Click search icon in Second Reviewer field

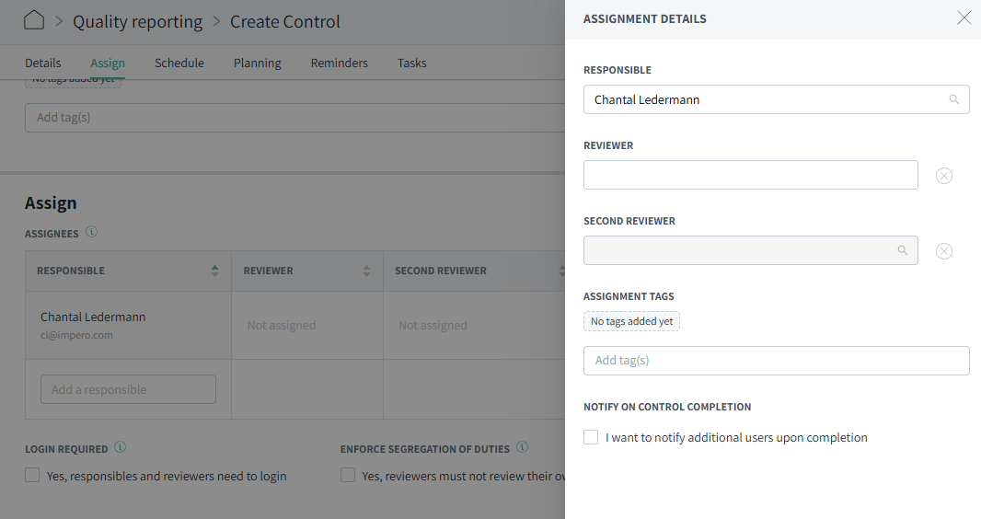pos(903,250)
